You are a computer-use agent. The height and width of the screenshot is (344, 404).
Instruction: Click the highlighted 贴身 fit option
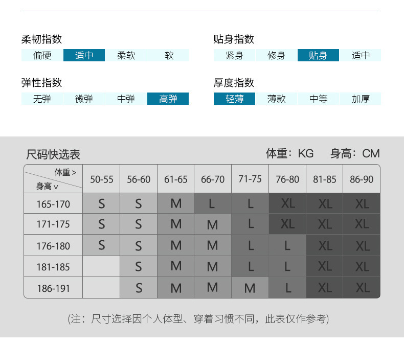coord(318,55)
